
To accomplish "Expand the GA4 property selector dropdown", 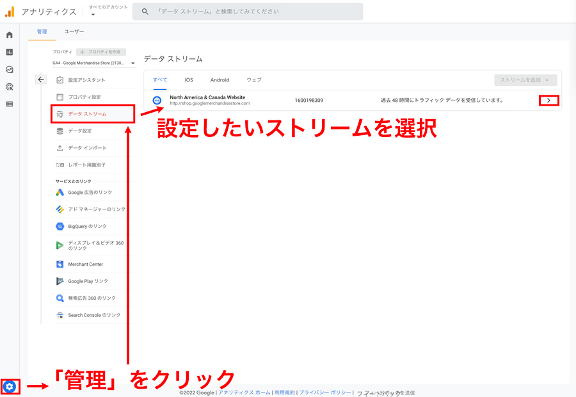I will tap(93, 63).
